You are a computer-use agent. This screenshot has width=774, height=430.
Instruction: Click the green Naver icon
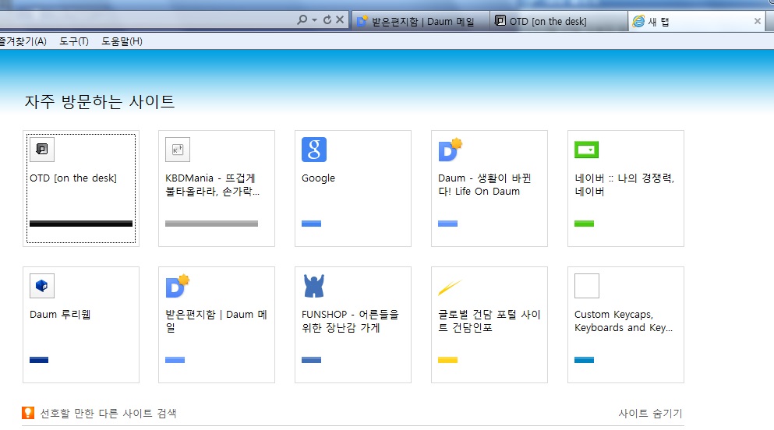pos(586,150)
